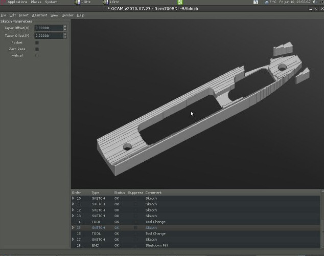The height and width of the screenshot is (256, 324).
Task: Increase the Taper Offset(X) value with stepper
Action: [x=65, y=27]
